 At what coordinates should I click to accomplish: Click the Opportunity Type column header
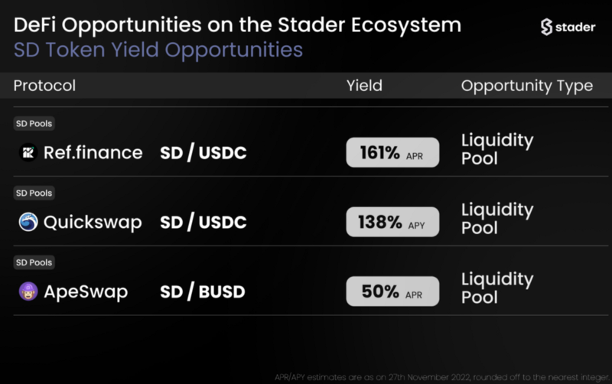pyautogui.click(x=527, y=86)
